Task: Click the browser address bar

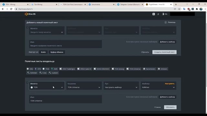Action: (x=93, y=9)
